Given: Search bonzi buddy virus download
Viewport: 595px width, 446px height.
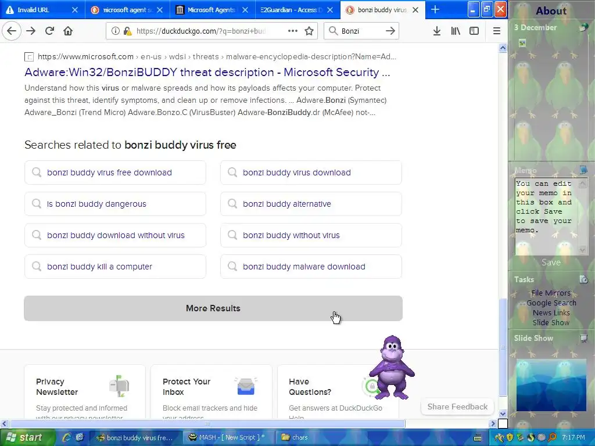Looking at the screenshot, I should point(311,172).
